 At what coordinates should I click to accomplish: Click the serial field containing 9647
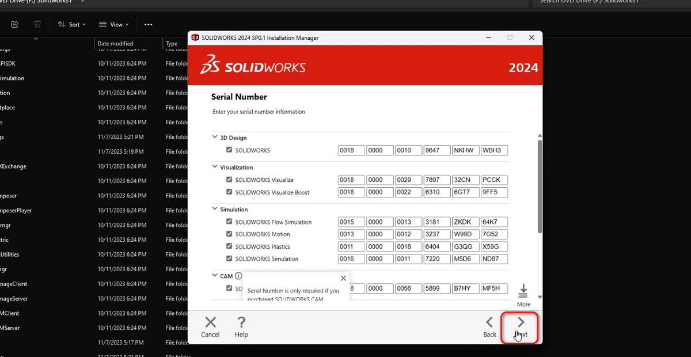point(437,150)
